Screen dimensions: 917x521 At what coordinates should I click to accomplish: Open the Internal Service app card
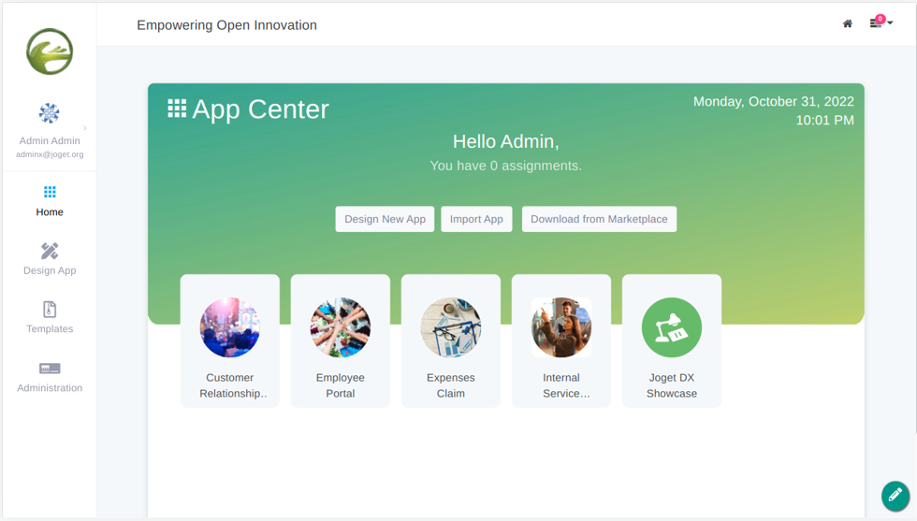click(561, 340)
